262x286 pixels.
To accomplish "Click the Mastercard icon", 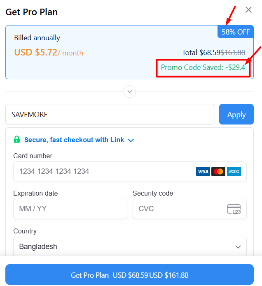I will pyautogui.click(x=218, y=171).
